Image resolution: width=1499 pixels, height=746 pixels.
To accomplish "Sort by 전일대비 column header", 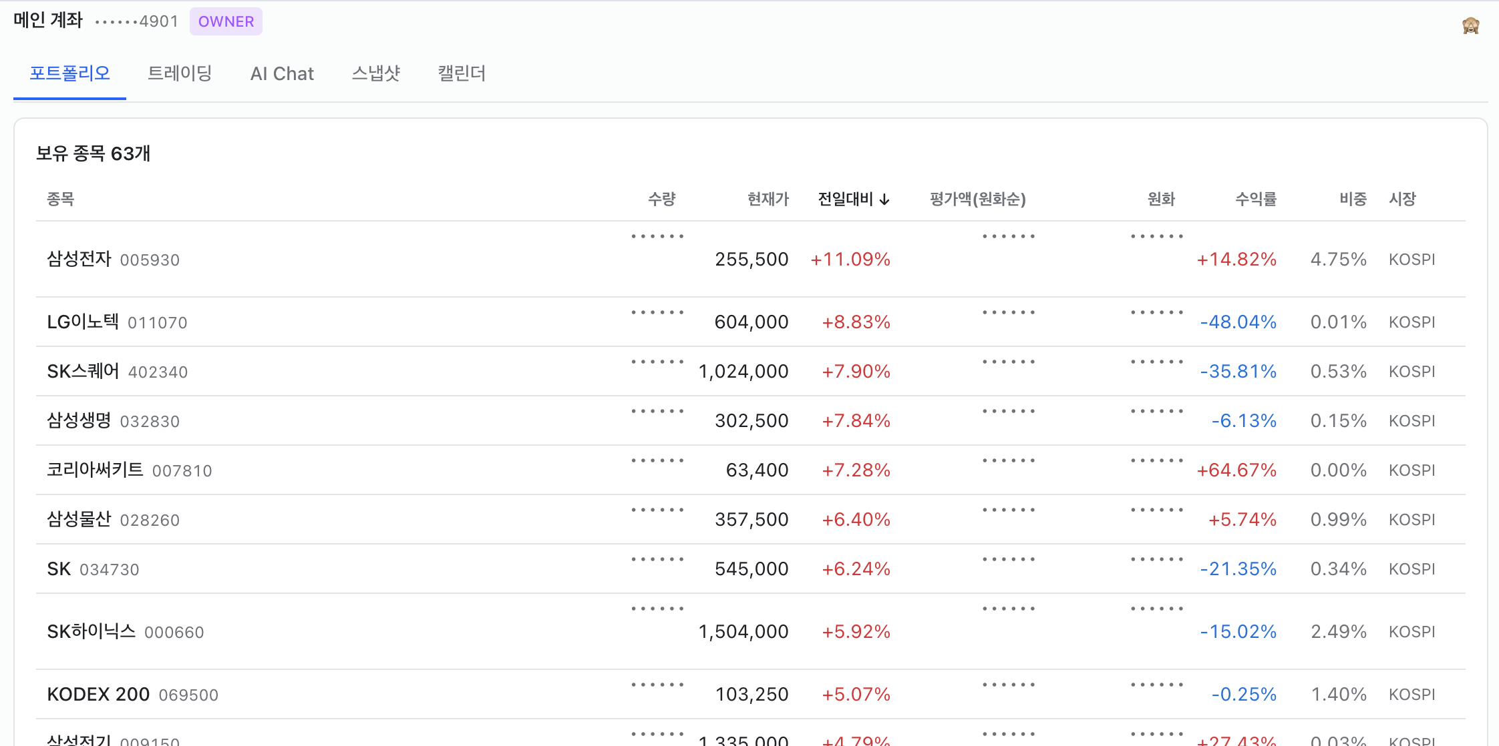I will [853, 199].
